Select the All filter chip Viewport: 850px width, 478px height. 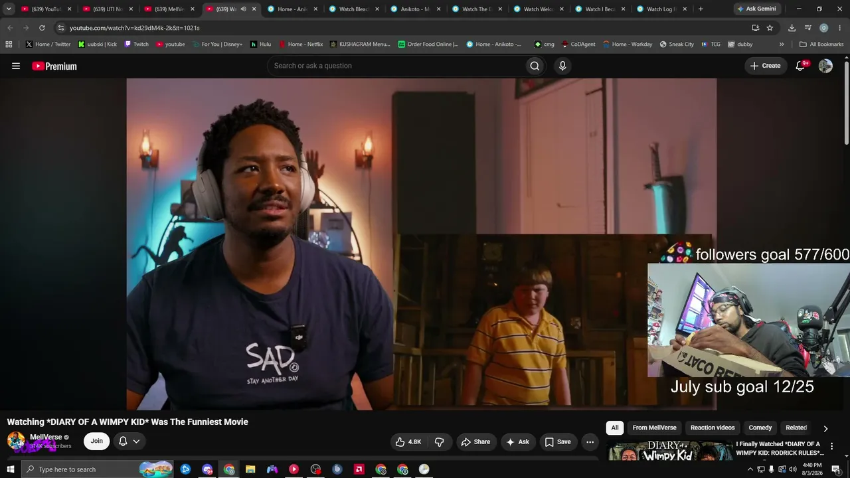tap(615, 428)
